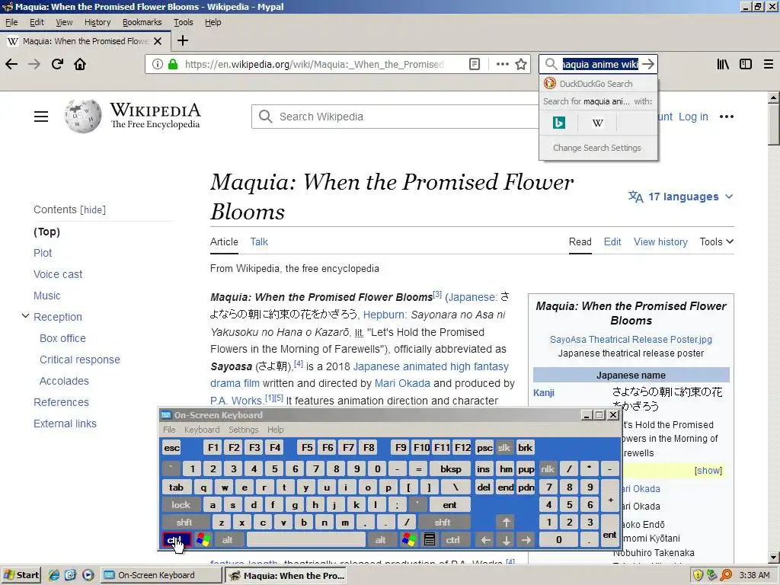Screen dimensions: 780x585
Task: Click the green padlock security icon
Action: point(173,64)
